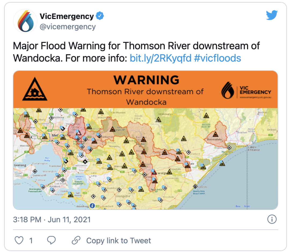Like the tweet with the heart icon

[19, 240]
